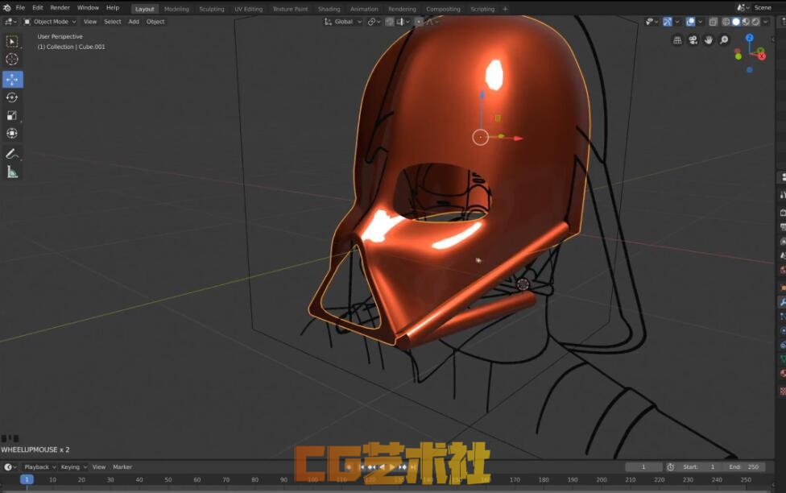Open the timeline editor type dropdown
Image resolution: width=786 pixels, height=493 pixels.
(10, 467)
